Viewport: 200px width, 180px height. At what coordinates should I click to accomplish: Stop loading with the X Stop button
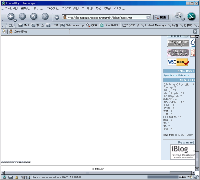point(45,16)
